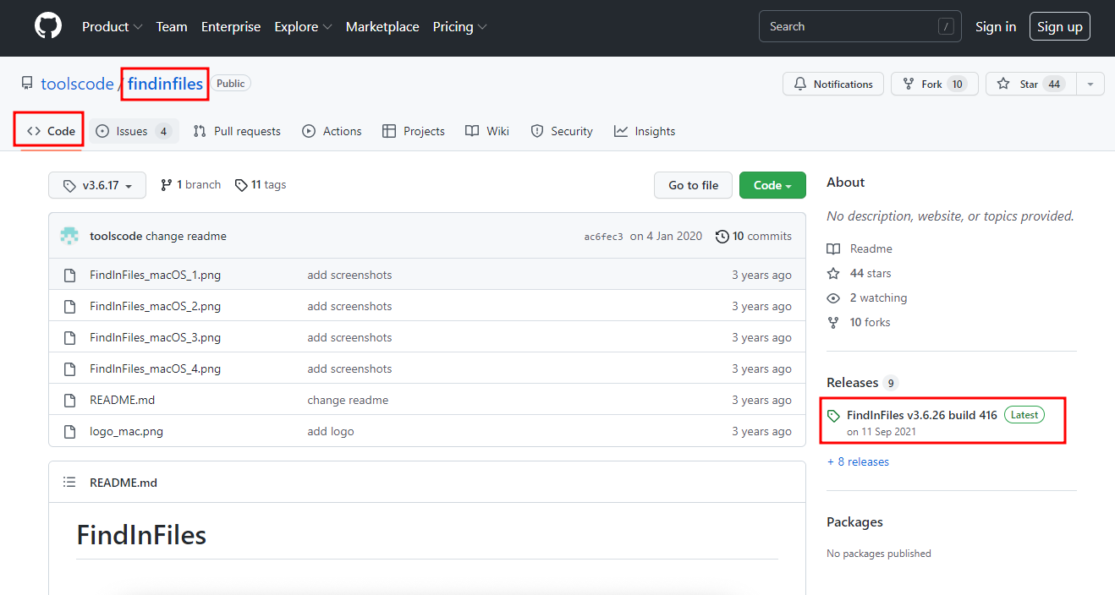Expand the green Code download dropdown

point(772,185)
